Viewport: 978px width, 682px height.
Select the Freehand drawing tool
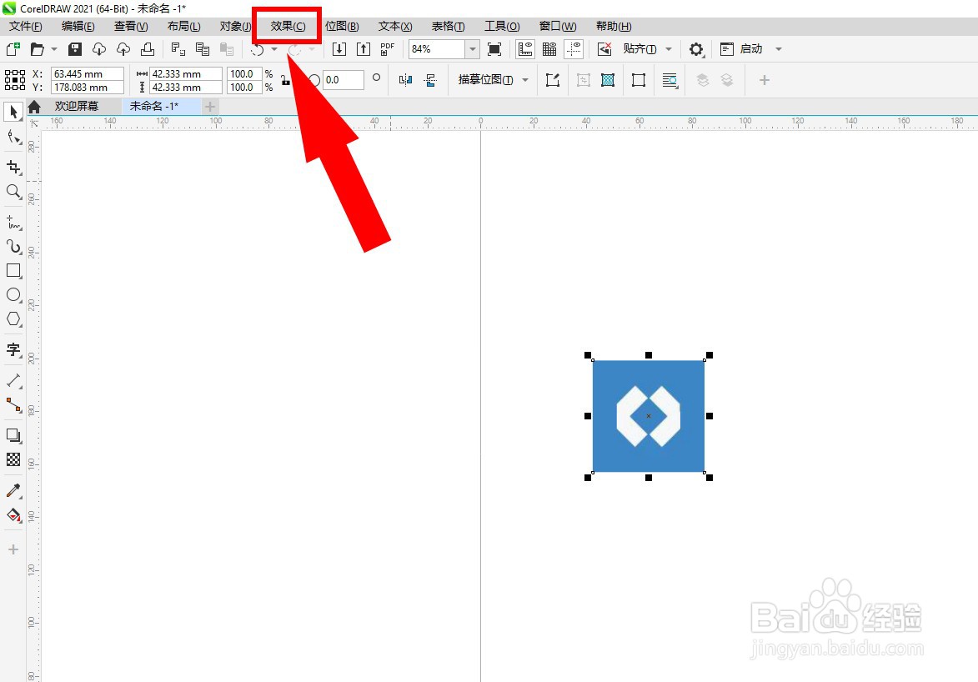pos(13,222)
